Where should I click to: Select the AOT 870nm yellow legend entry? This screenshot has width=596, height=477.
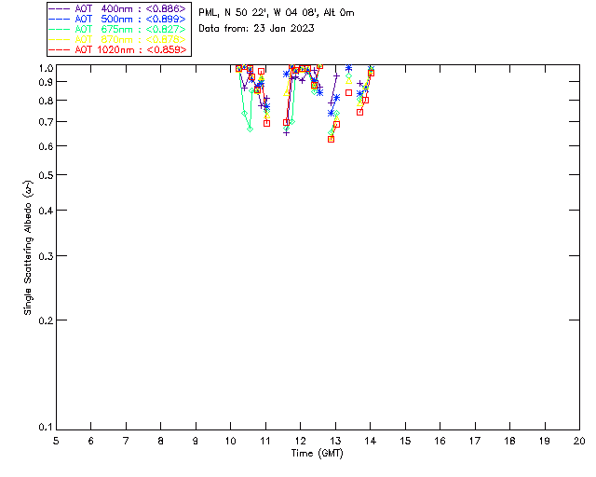coord(117,39)
